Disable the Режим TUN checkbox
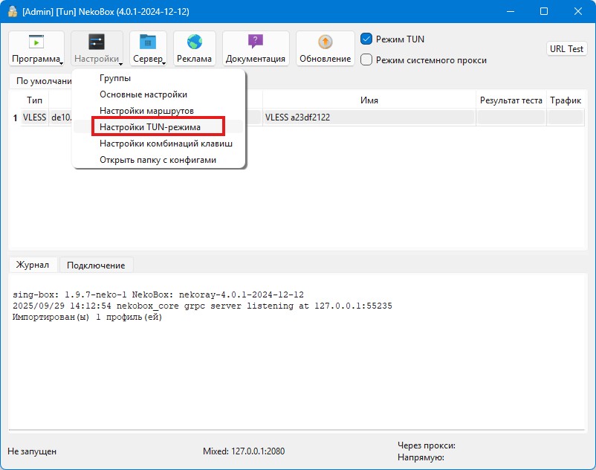The width and height of the screenshot is (596, 470). click(366, 39)
